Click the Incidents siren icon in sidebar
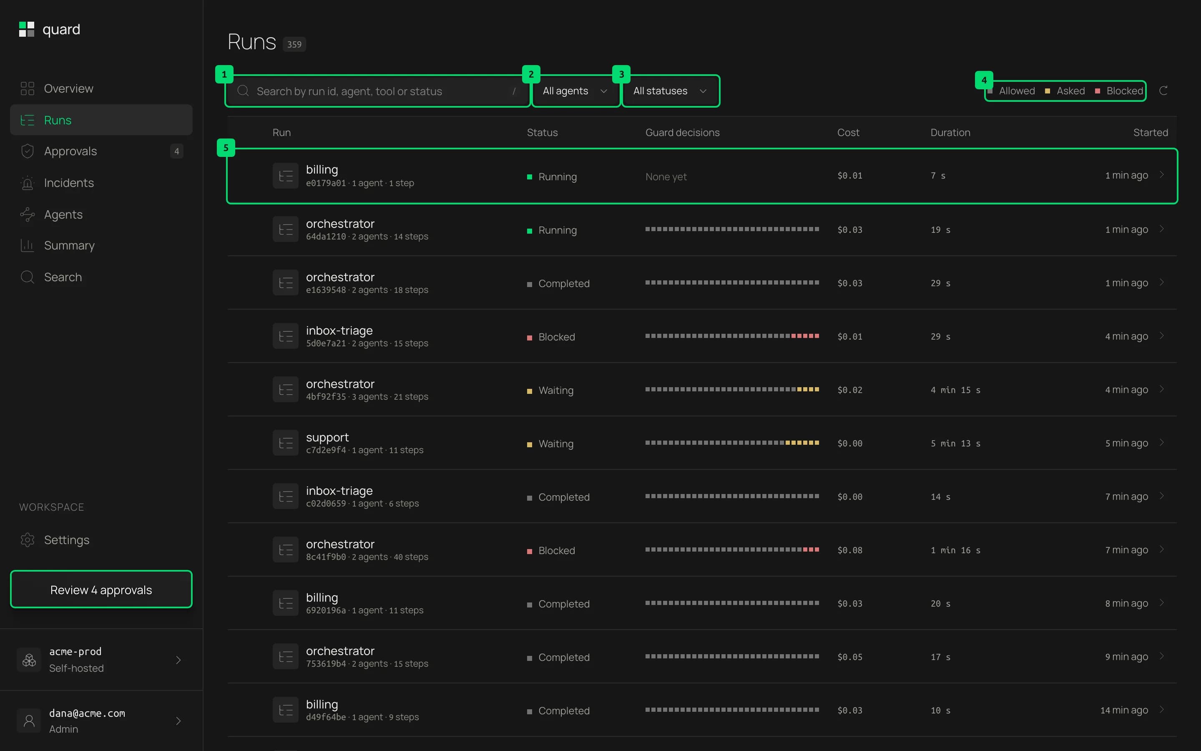The image size is (1201, 751). point(27,183)
